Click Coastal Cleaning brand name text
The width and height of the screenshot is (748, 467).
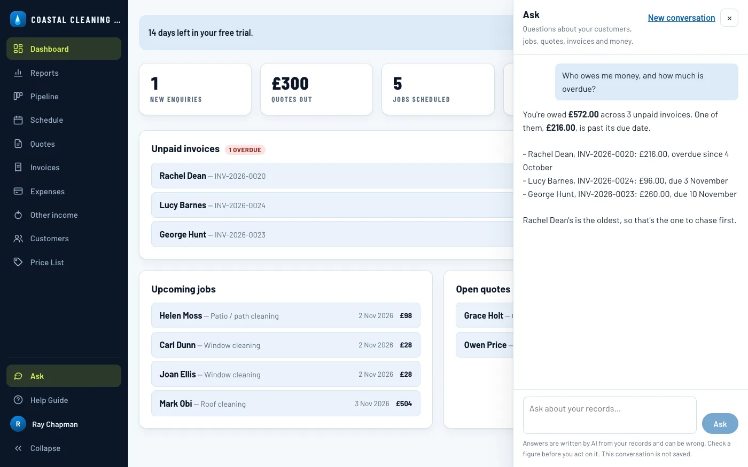click(76, 20)
